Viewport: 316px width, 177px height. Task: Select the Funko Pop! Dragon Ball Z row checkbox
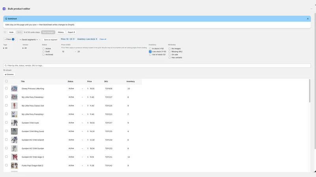pyautogui.click(x=6, y=165)
